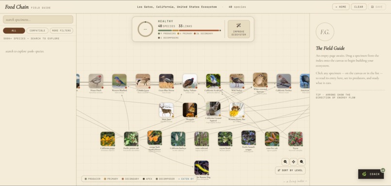Image resolution: width=391 pixels, height=186 pixels.
Task: Go to Home
Action: (x=341, y=7)
